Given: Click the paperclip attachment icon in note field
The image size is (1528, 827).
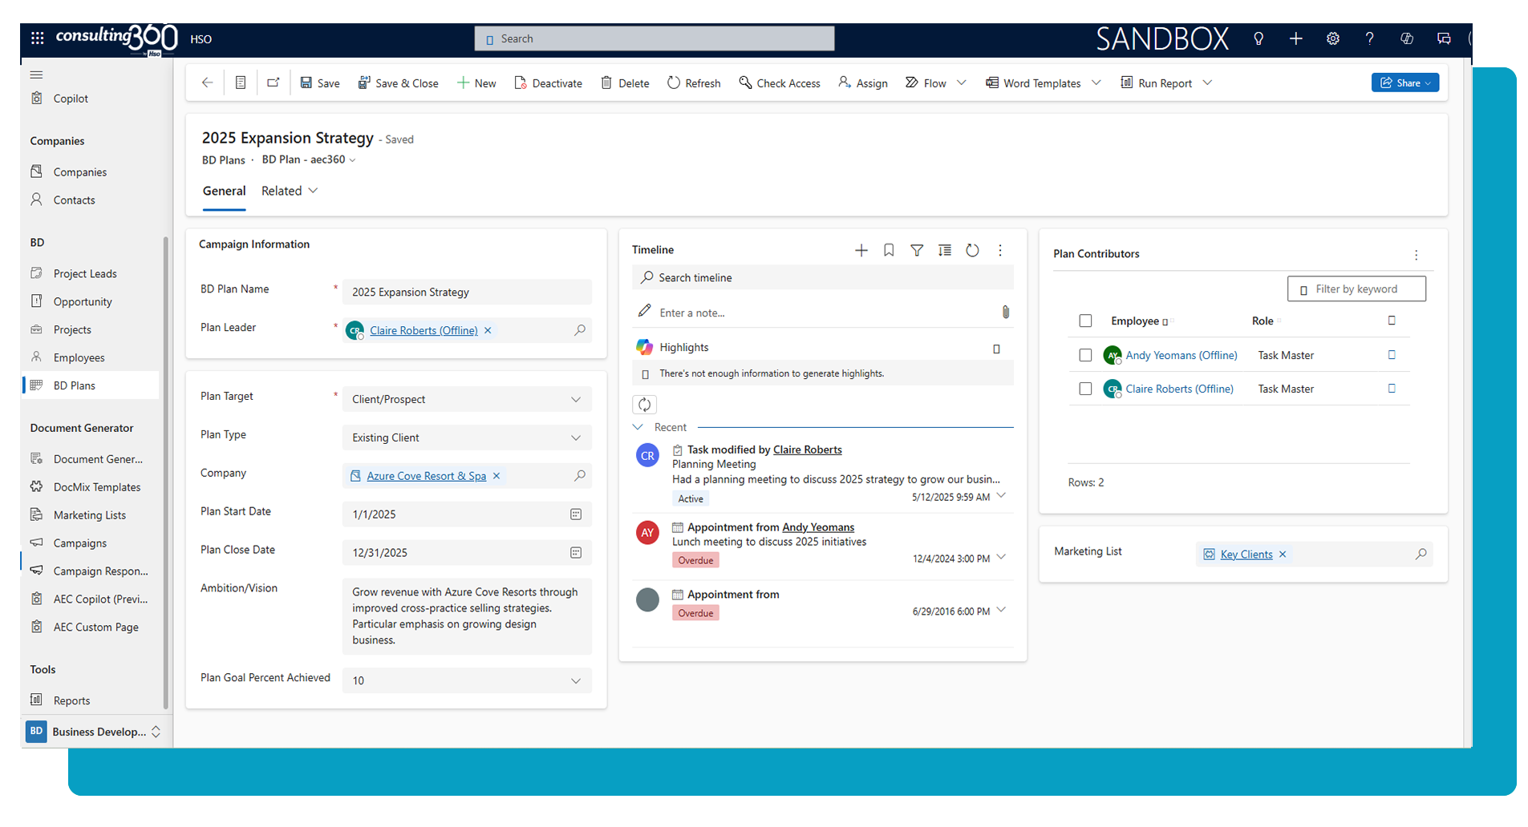Looking at the screenshot, I should [x=1005, y=313].
